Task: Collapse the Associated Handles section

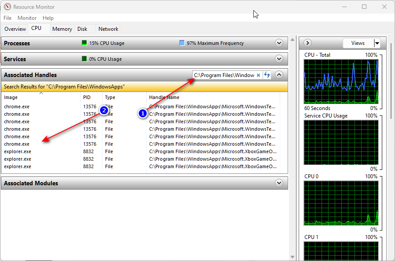Action: tap(279, 75)
